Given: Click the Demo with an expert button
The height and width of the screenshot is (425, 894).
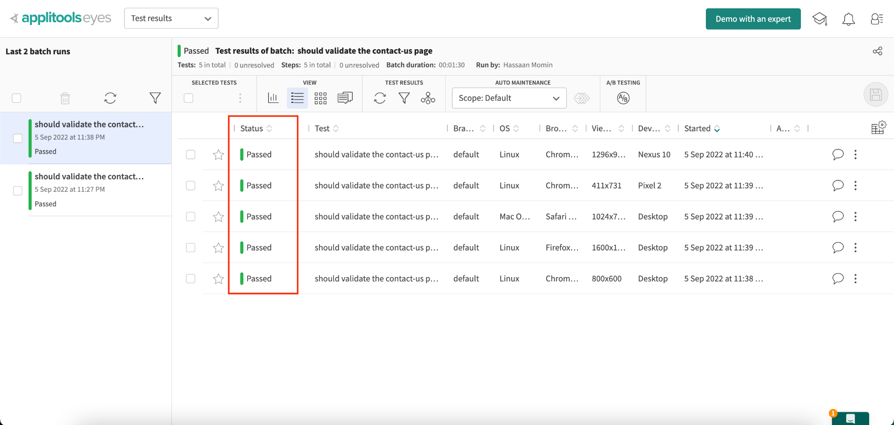Looking at the screenshot, I should (x=753, y=19).
